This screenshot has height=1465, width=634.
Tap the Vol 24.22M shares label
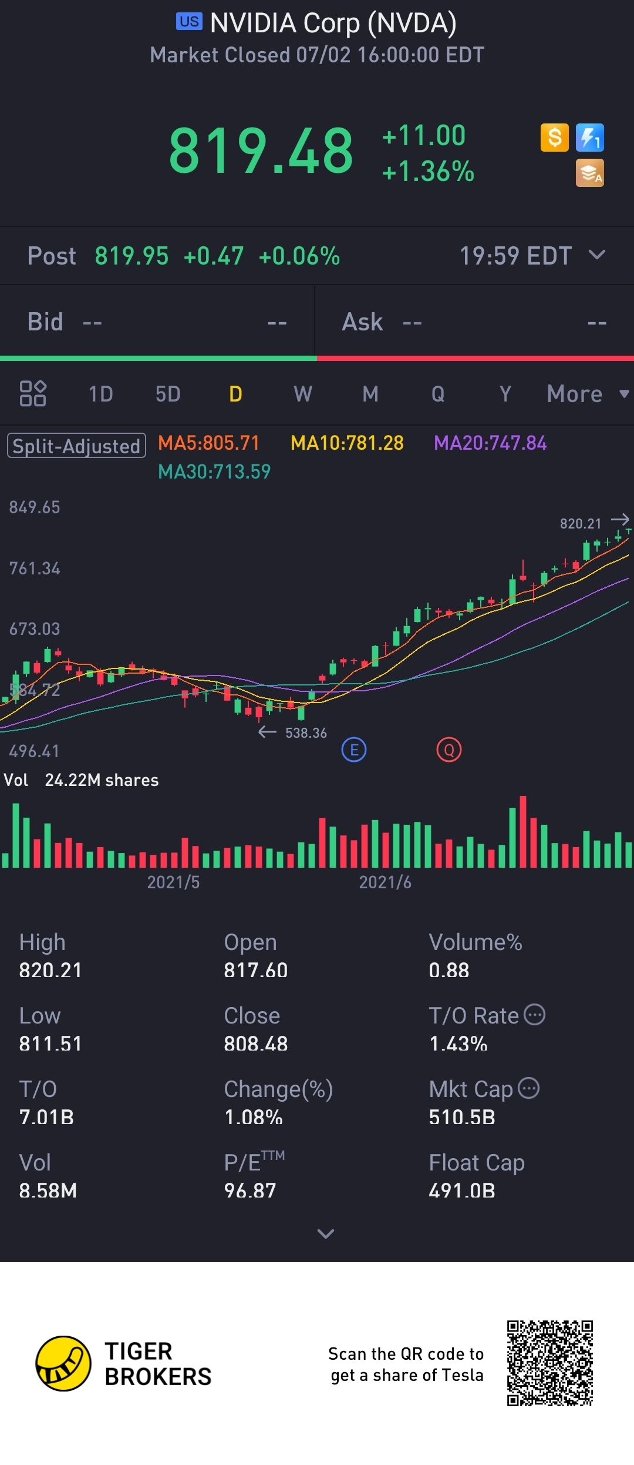click(81, 780)
